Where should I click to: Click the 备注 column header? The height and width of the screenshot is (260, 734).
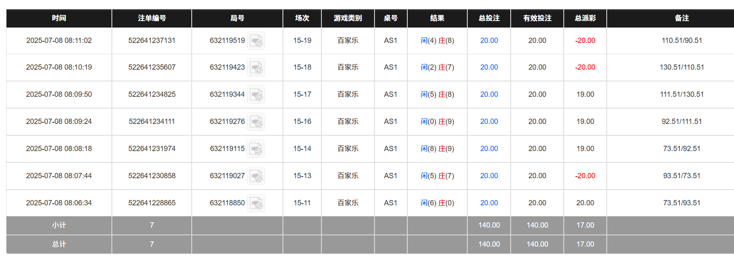[x=682, y=18]
